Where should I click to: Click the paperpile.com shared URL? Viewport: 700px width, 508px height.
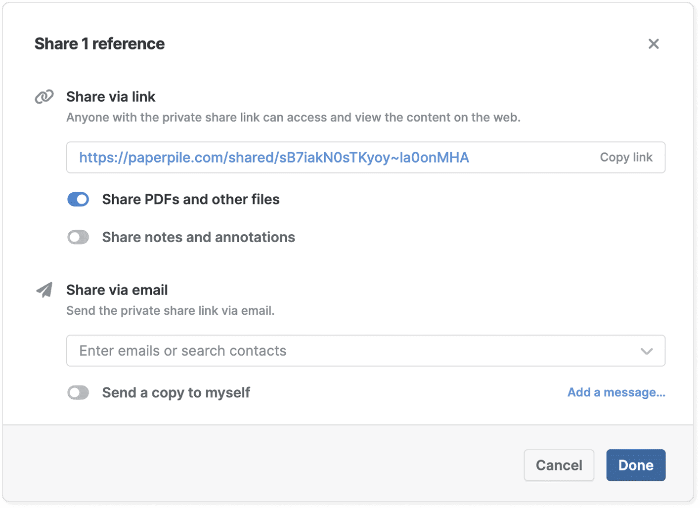coord(274,158)
